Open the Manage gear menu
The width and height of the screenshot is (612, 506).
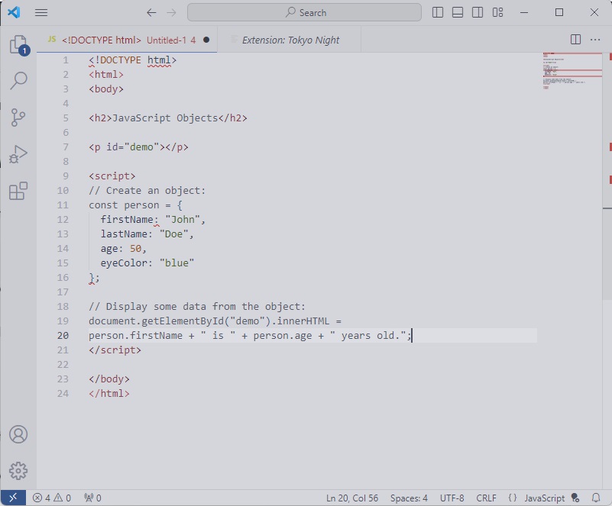pyautogui.click(x=18, y=471)
